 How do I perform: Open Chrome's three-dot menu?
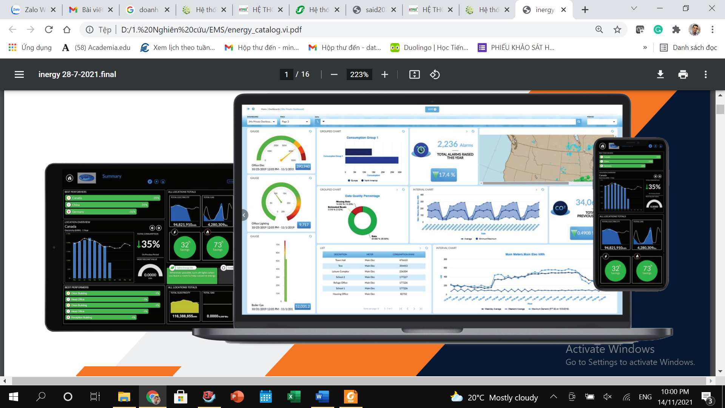[713, 29]
